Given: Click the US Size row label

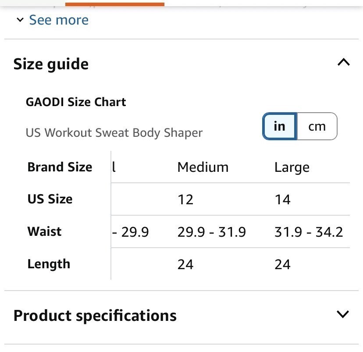Looking at the screenshot, I should [50, 199].
